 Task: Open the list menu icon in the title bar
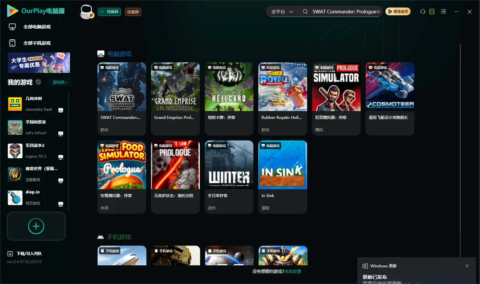coord(443,12)
